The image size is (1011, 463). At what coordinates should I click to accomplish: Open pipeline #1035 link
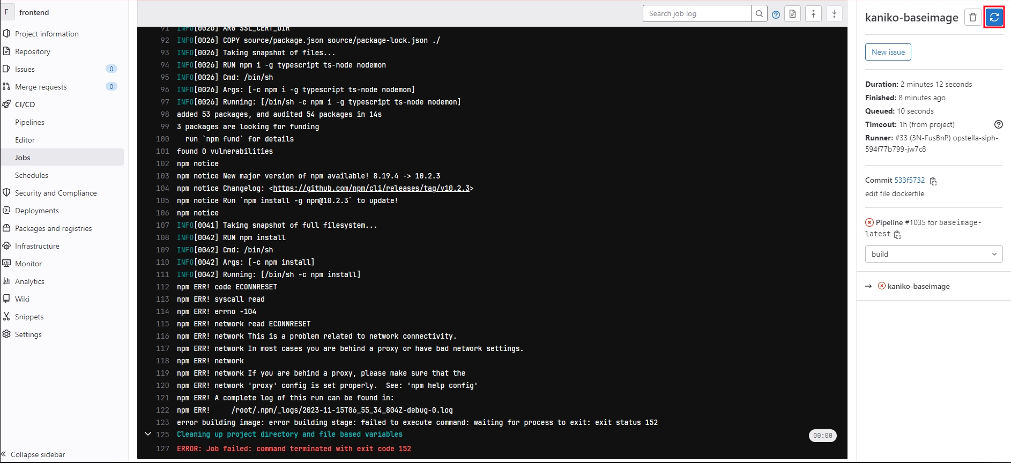915,222
